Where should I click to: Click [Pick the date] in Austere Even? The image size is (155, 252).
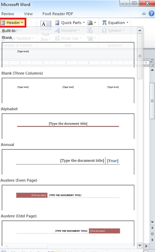39,195
